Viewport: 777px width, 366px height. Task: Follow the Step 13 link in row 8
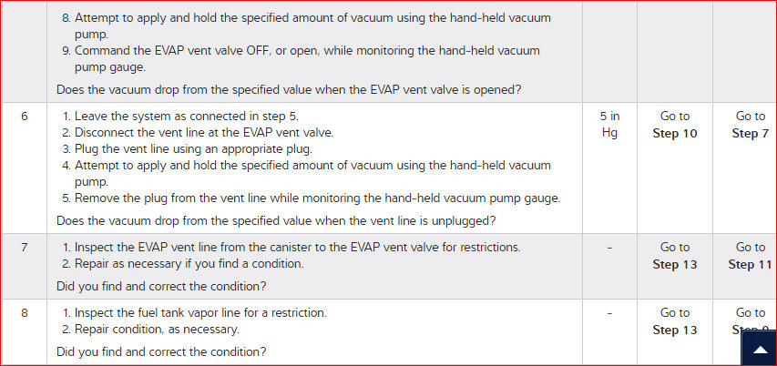(674, 330)
